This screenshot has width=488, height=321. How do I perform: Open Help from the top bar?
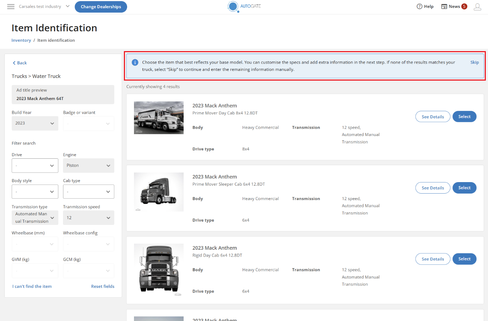(425, 6)
